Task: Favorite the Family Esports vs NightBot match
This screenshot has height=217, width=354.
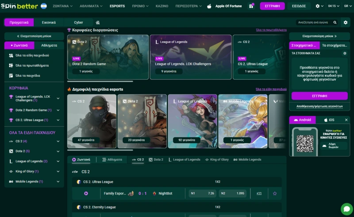Action: 274,194
